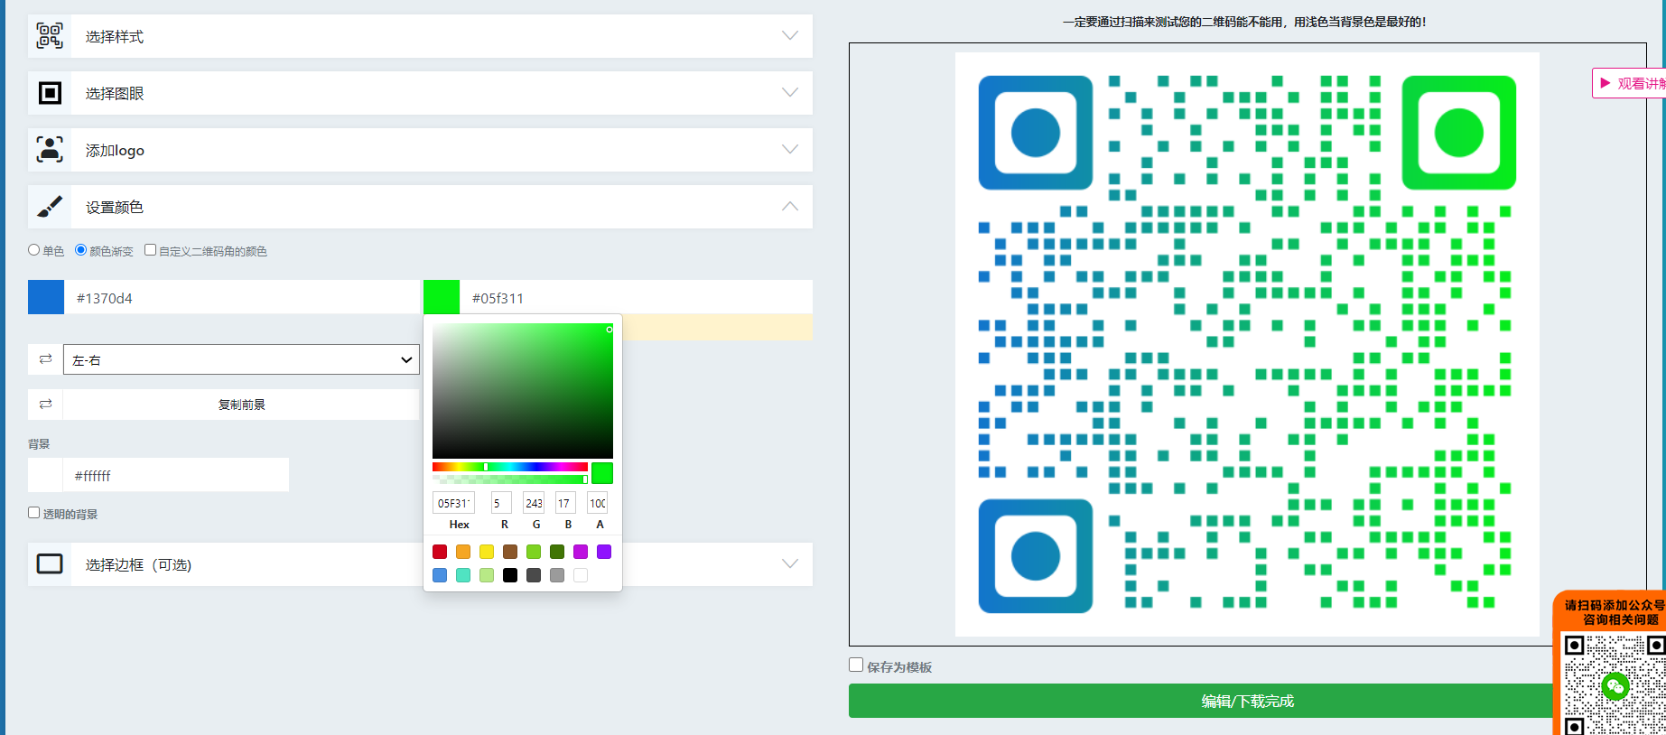
Task: Collapse the 设置颜色 section chevron
Action: 790,206
